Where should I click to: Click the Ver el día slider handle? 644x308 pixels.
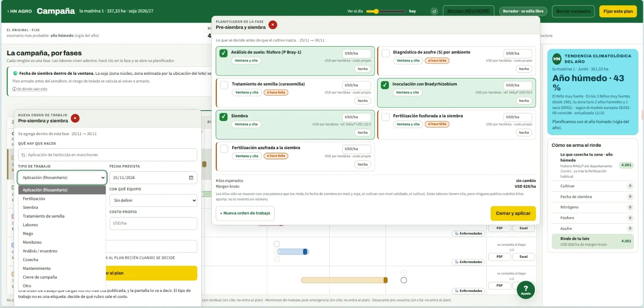click(x=376, y=11)
